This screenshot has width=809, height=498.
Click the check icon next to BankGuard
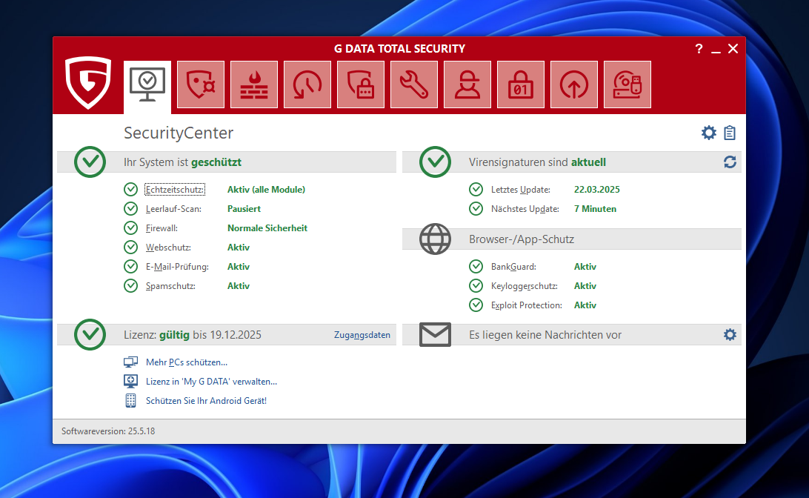(476, 266)
